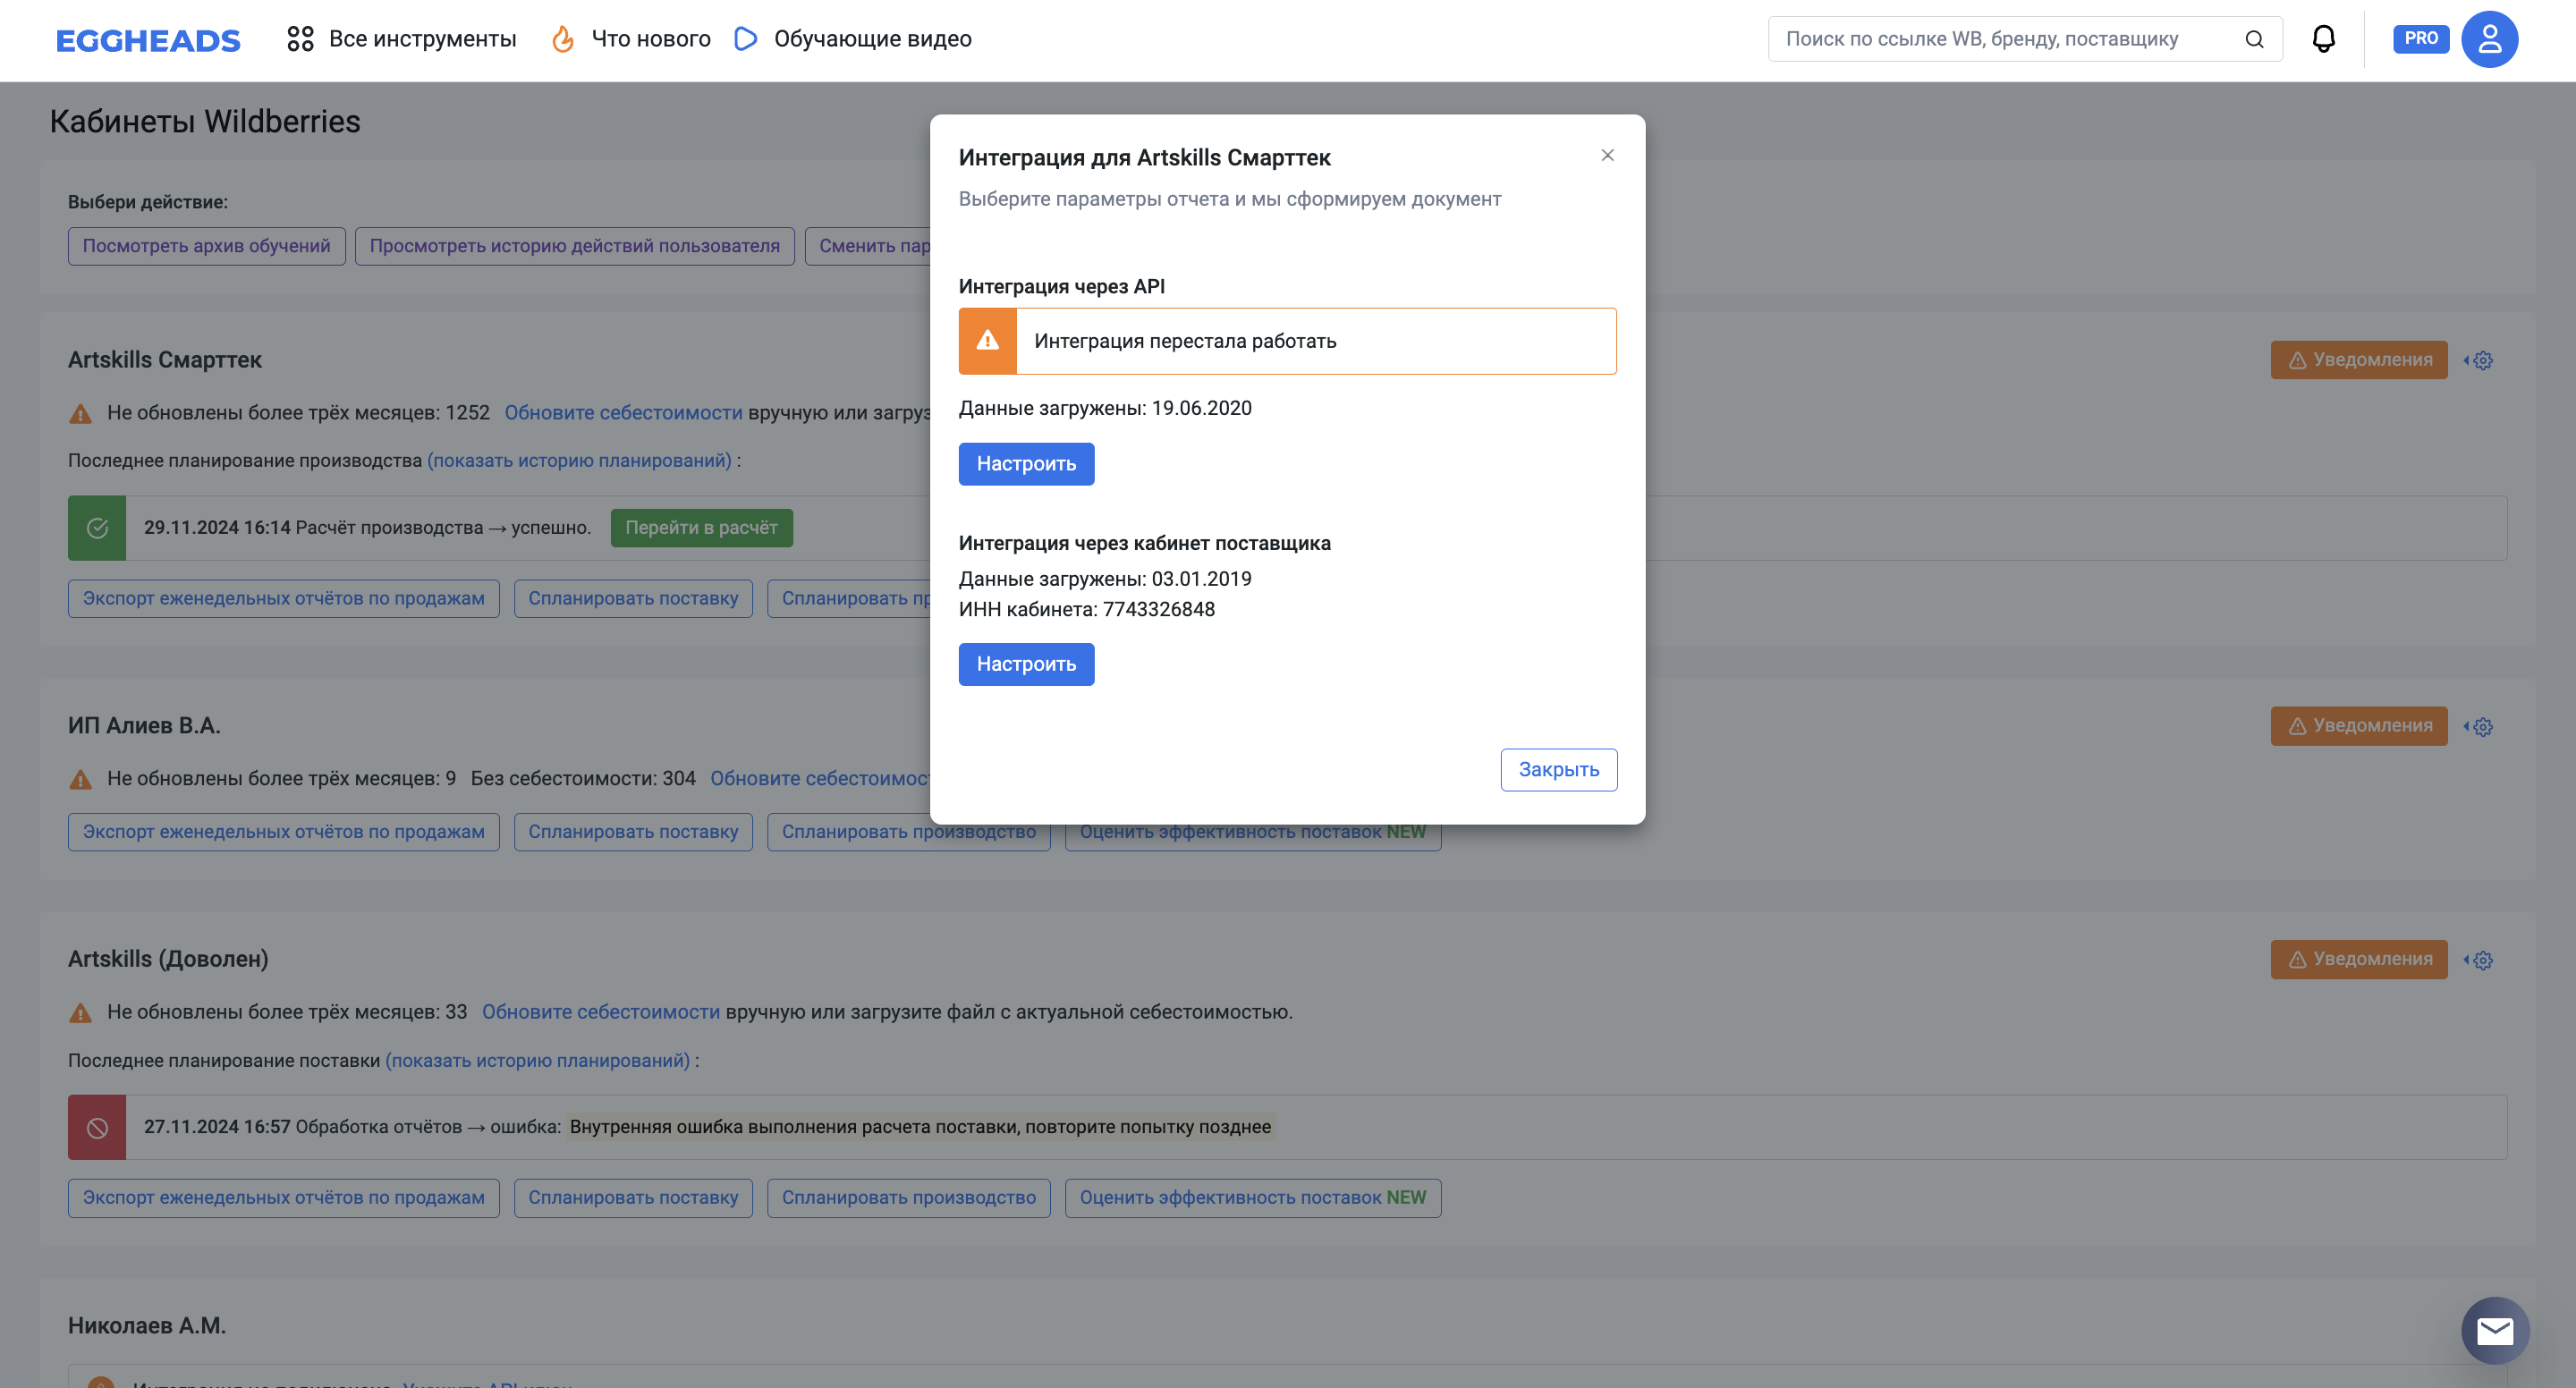
Task: Open Уведомления for Artskills (Доволен)
Action: [x=2359, y=959]
